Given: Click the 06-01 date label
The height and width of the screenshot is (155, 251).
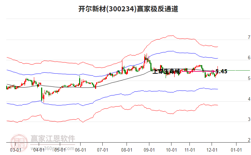Looking at the screenshot, I should [x=80, y=150].
